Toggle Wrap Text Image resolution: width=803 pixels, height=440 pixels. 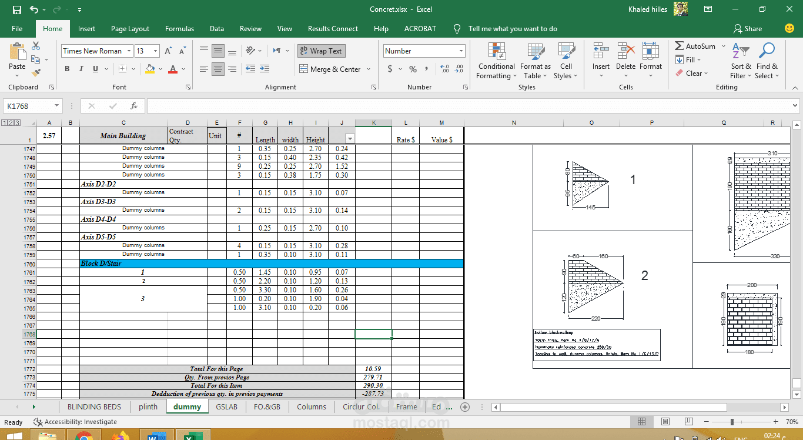click(321, 51)
